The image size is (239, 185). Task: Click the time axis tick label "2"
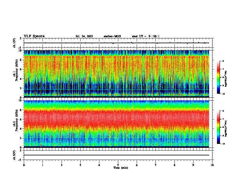pos(62,165)
